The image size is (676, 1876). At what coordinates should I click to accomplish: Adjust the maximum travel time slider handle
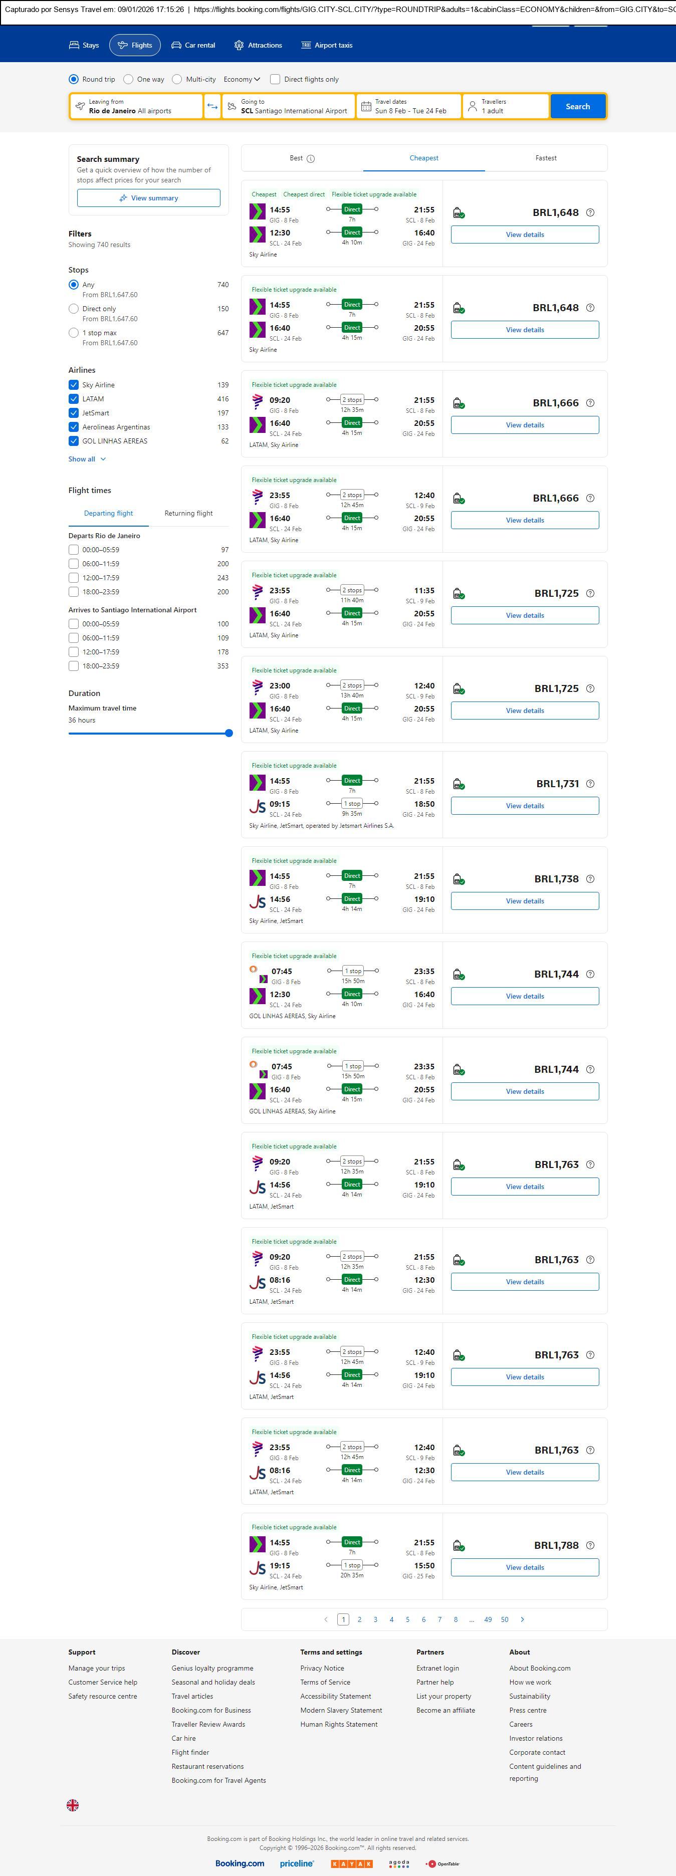229,734
